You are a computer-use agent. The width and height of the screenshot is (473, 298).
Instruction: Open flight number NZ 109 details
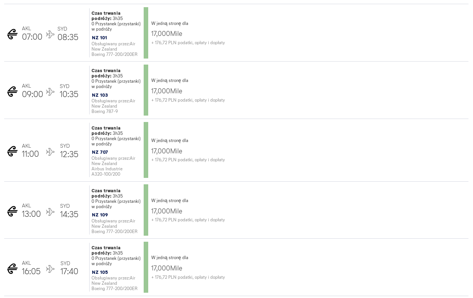[100, 215]
